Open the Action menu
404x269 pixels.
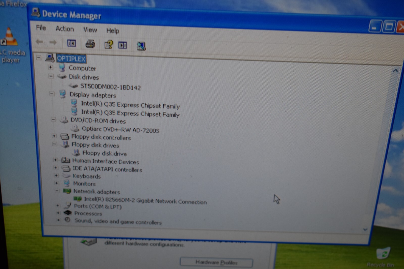pyautogui.click(x=65, y=29)
